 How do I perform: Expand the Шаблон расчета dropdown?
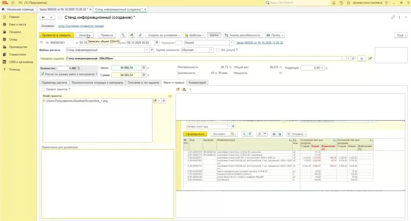[147, 50]
